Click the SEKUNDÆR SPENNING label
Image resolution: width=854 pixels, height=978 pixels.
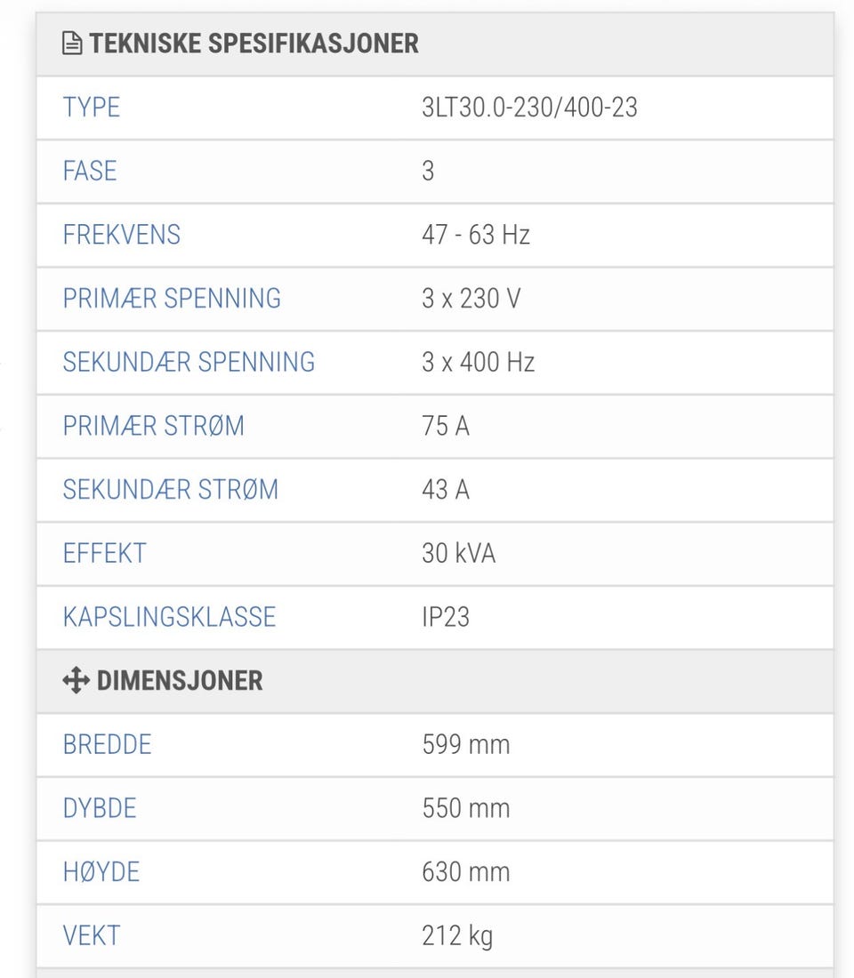(x=189, y=363)
